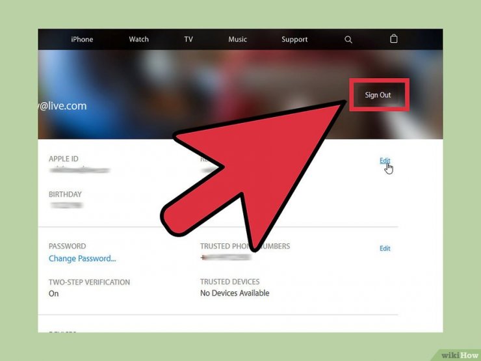The width and height of the screenshot is (481, 361).
Task: Click the PASSWORD label
Action: pyautogui.click(x=67, y=246)
